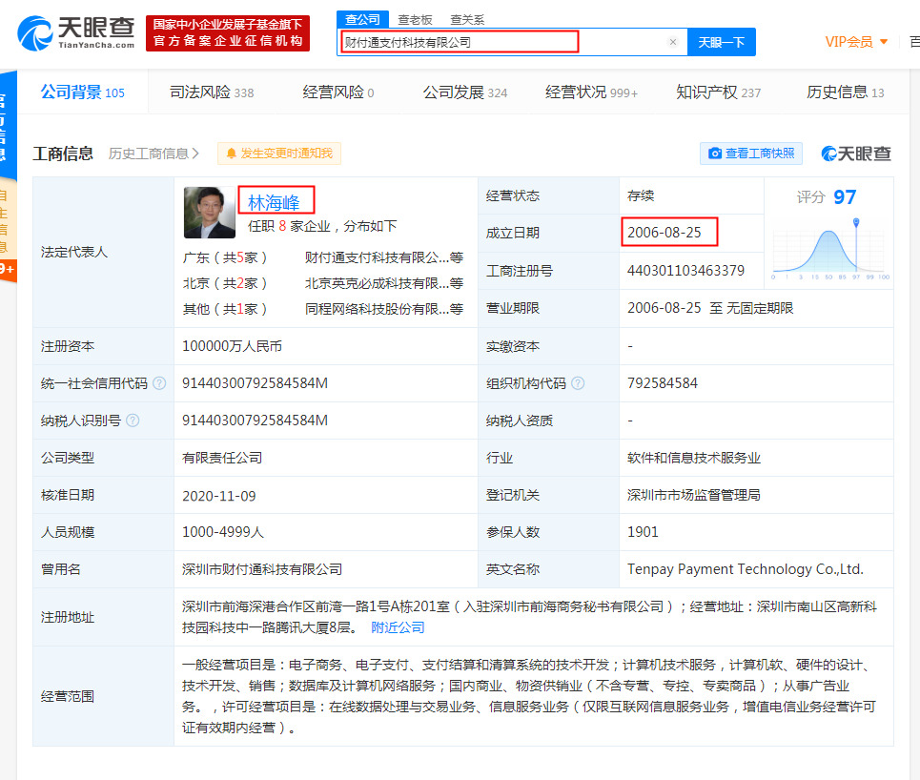Open legal representative 林海峰 profile link
Image resolution: width=920 pixels, height=780 pixels.
pos(274,202)
